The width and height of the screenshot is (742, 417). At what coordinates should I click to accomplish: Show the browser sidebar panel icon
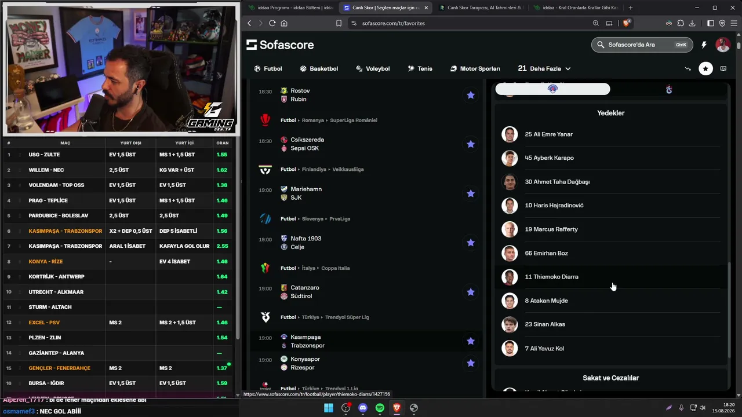[711, 23]
